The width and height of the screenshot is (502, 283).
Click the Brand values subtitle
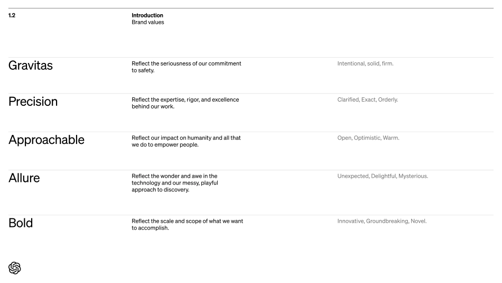click(x=147, y=22)
